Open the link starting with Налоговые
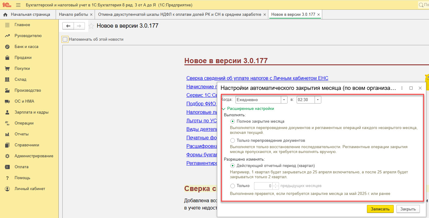 tap(201, 112)
